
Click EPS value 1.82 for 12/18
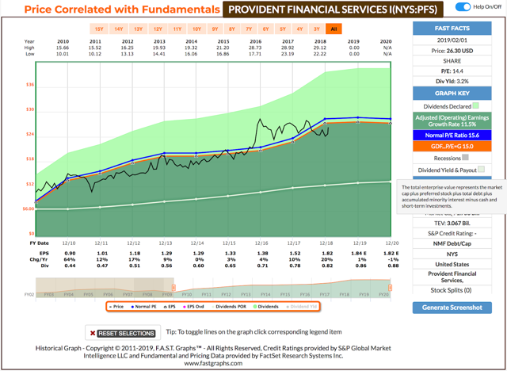coord(327,253)
